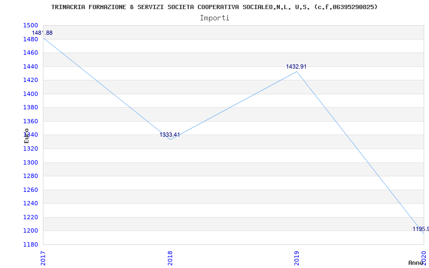Select the 1432.91 peak value label

(x=297, y=66)
